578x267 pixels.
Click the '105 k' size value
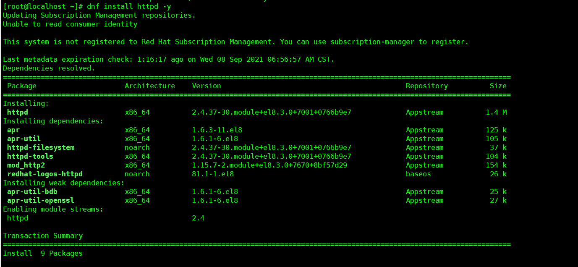(x=496, y=139)
